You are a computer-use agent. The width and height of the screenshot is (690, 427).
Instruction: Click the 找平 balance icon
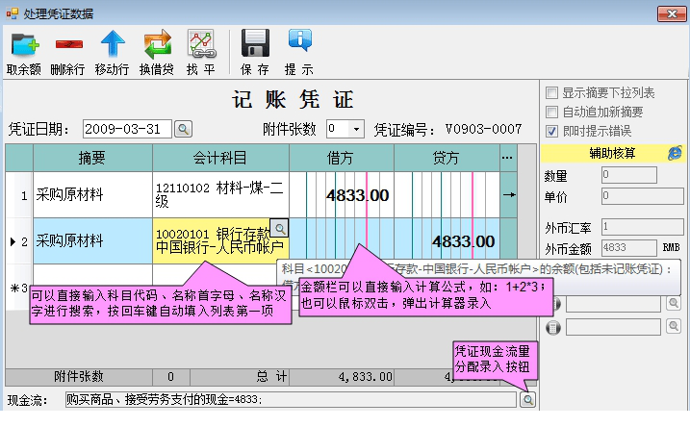pos(201,44)
